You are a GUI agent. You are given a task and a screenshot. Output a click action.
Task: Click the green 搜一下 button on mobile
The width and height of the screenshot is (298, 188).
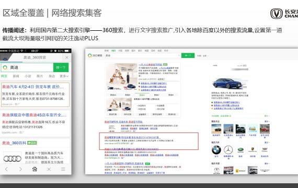61,67
